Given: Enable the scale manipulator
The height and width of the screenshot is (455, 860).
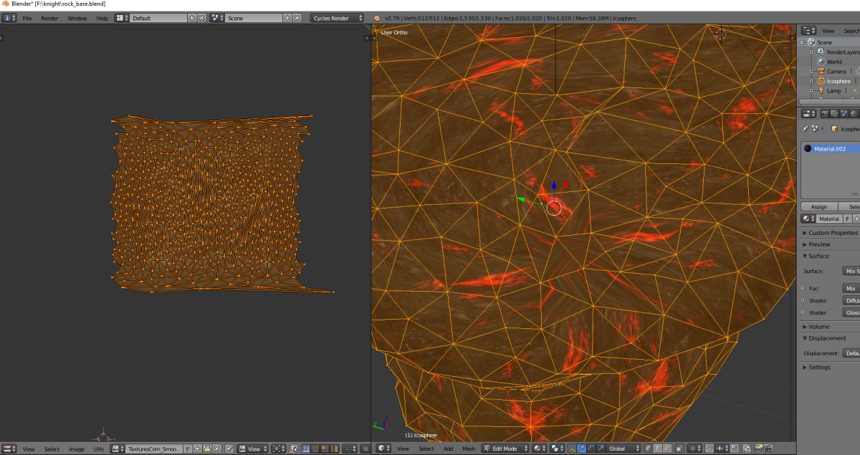Looking at the screenshot, I should click(x=600, y=449).
